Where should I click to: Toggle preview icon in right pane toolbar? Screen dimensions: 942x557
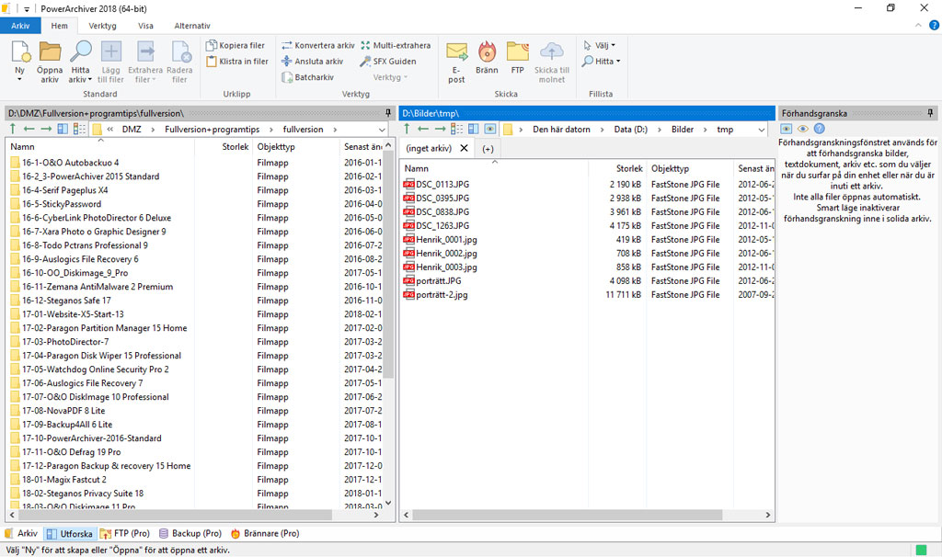(x=490, y=129)
